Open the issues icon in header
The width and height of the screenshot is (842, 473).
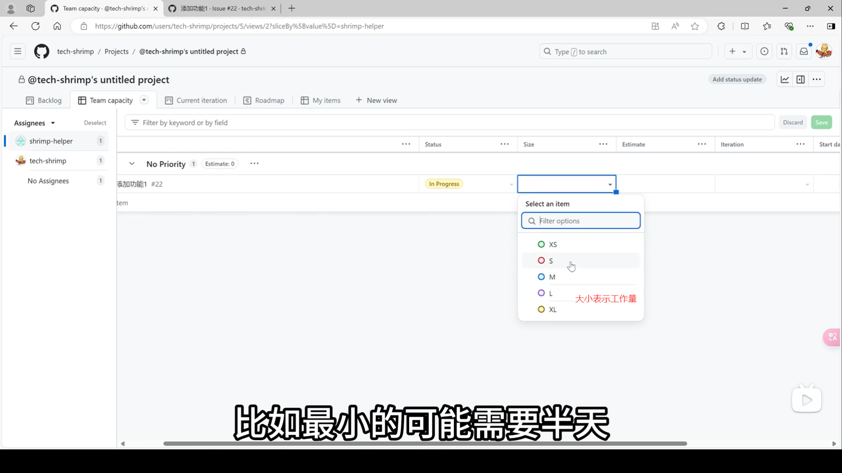[x=764, y=51]
